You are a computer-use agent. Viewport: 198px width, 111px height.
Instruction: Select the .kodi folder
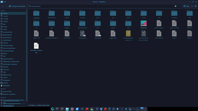[x=128, y=15]
